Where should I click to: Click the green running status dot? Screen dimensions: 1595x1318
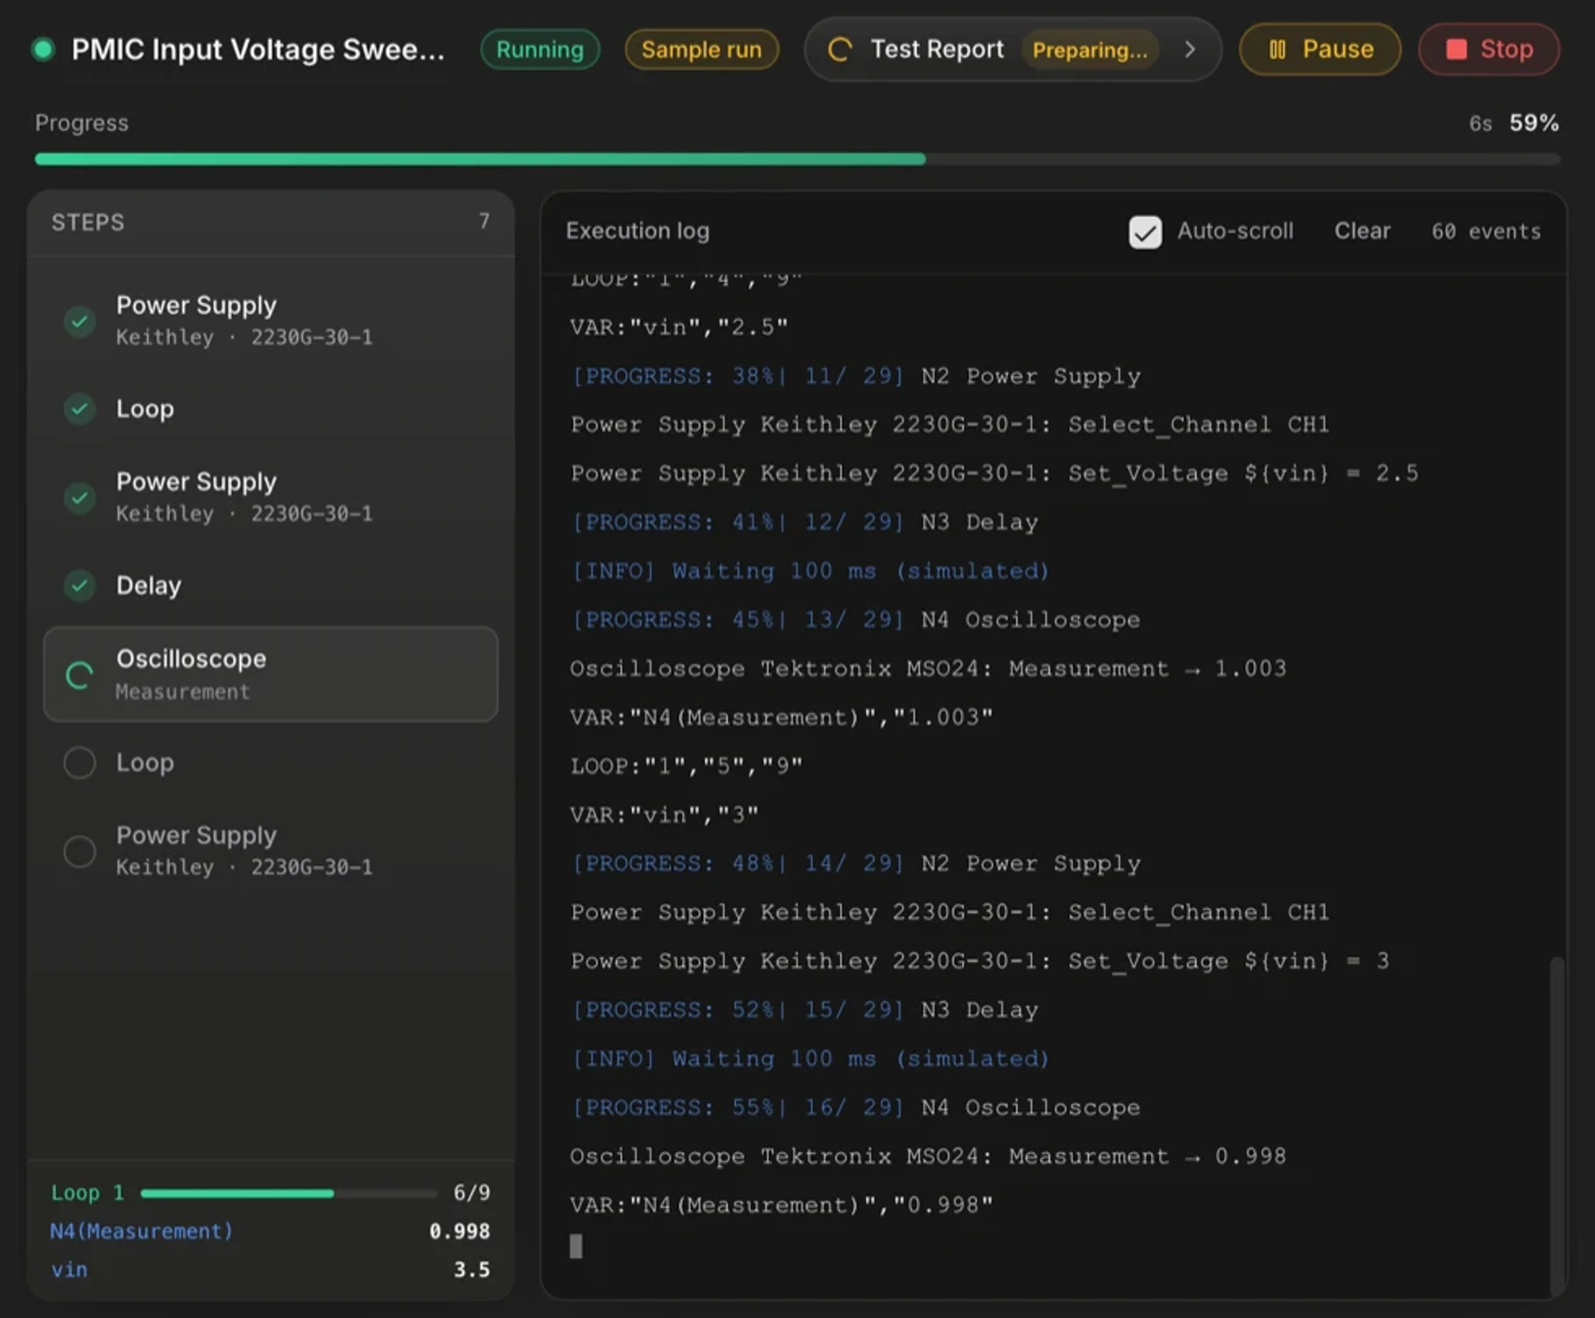(x=43, y=50)
